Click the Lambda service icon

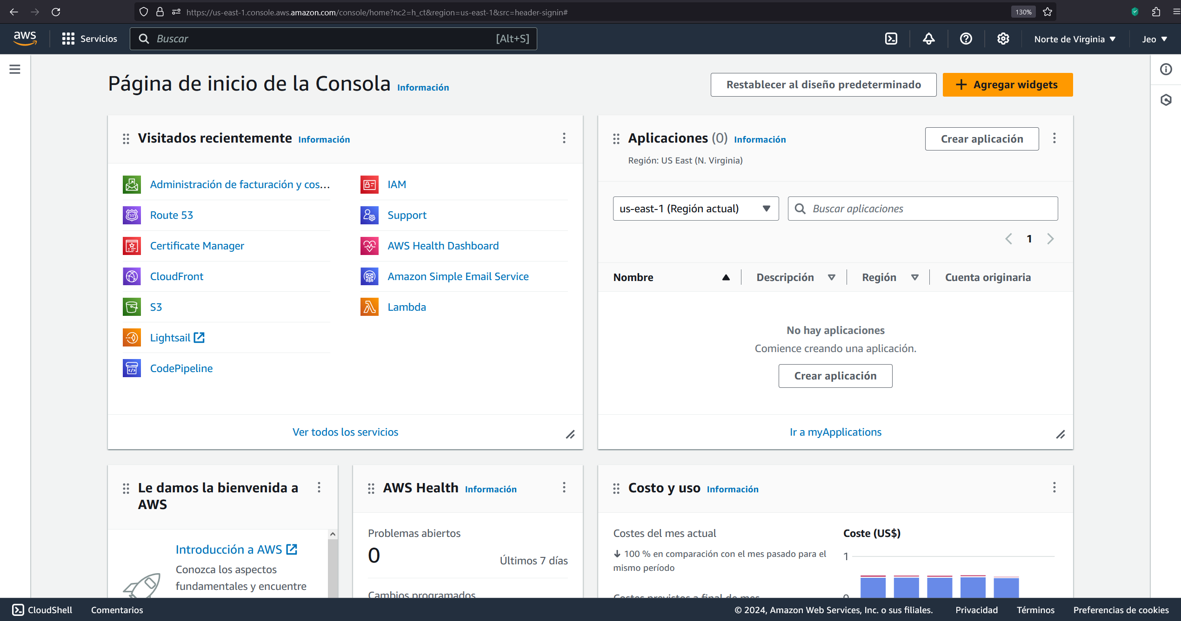click(369, 307)
